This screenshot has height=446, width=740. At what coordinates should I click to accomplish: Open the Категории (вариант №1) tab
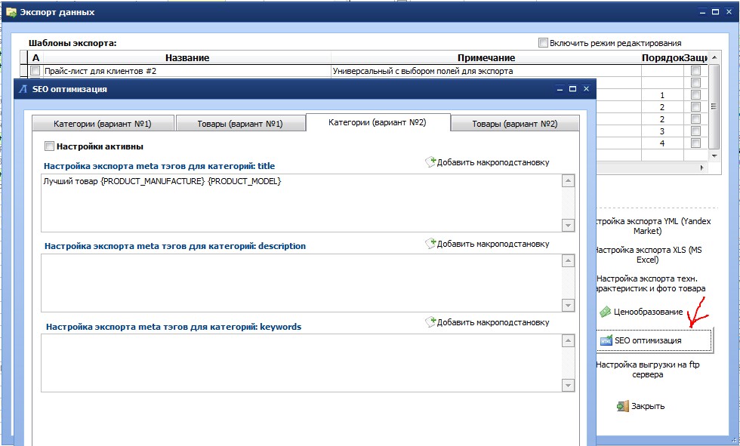[x=103, y=124]
